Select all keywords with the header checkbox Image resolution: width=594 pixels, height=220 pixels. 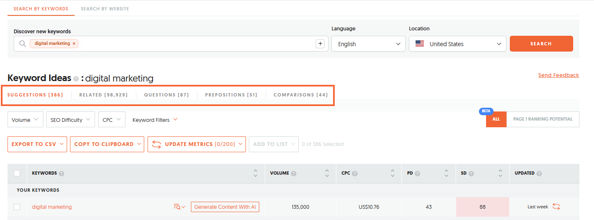17,173
